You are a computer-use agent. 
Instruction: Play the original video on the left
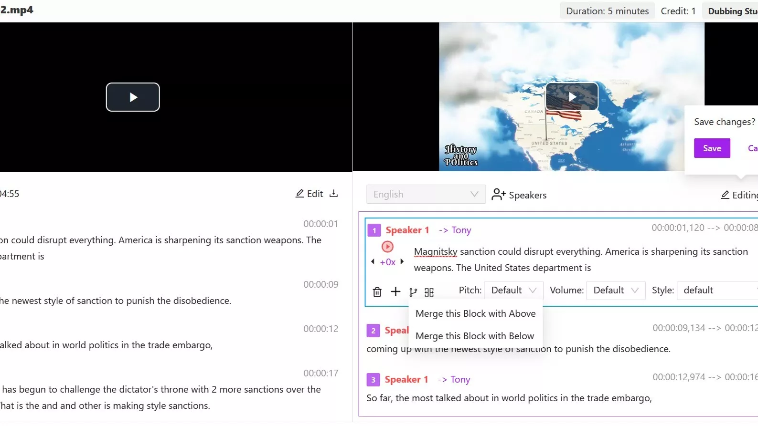tap(133, 97)
